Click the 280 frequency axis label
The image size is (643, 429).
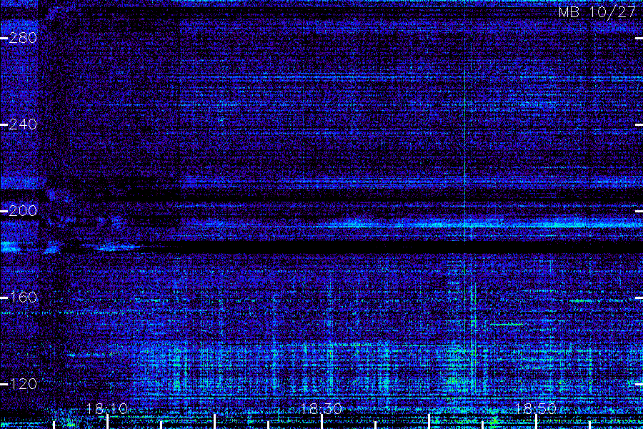pos(23,38)
